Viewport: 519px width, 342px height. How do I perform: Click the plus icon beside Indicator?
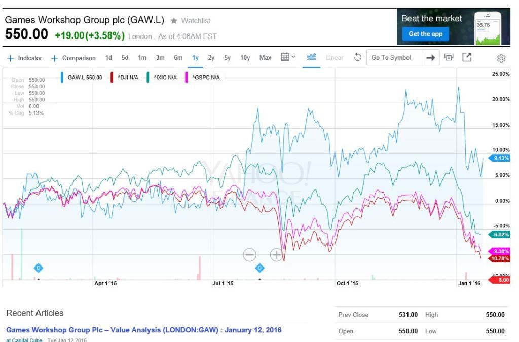coord(11,58)
